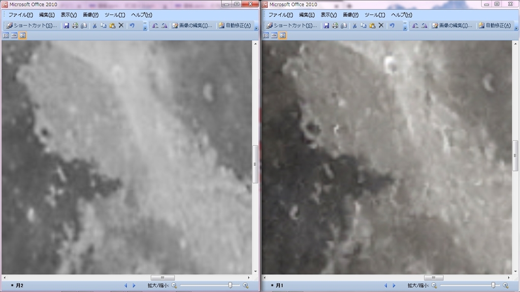520x292 pixels.
Task: Rotate right icon in right window
Action: point(424,25)
